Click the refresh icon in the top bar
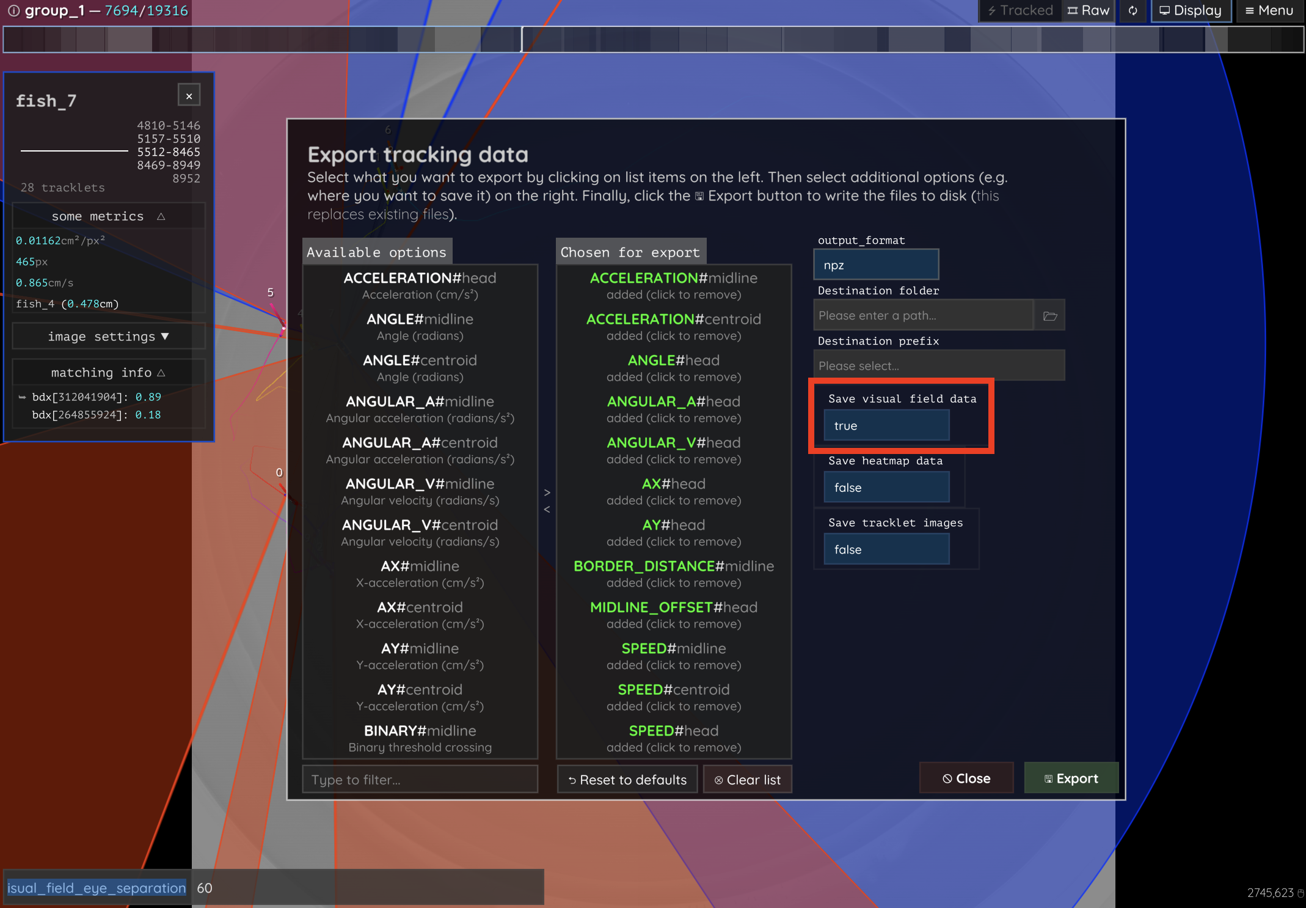The height and width of the screenshot is (908, 1306). (1133, 10)
